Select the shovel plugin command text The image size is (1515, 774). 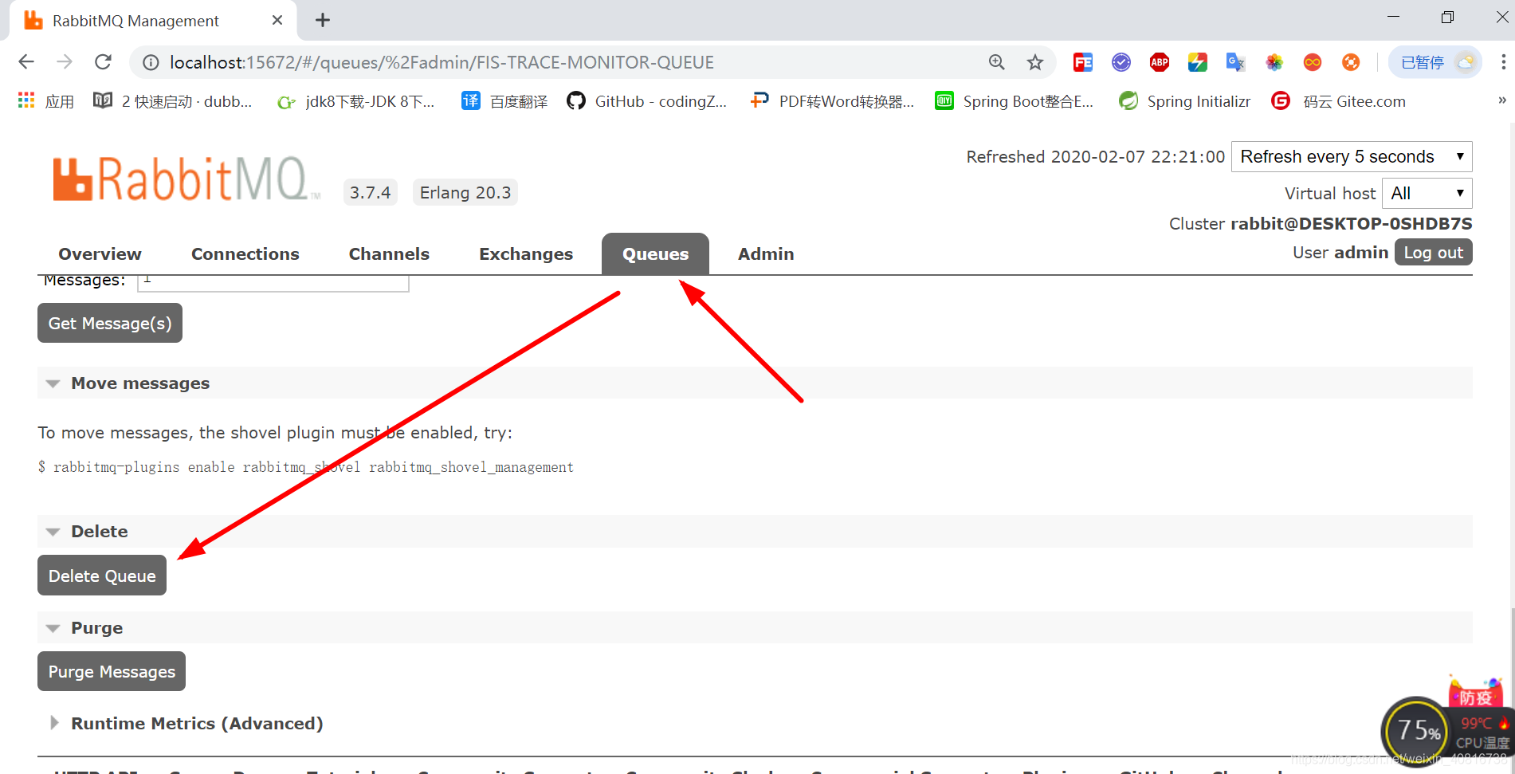(306, 467)
